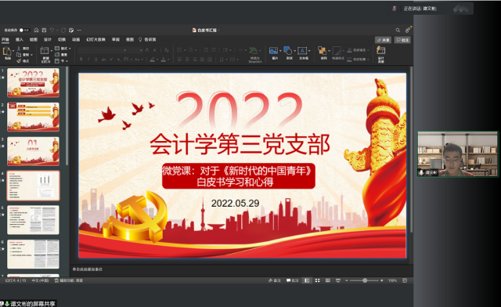Viewport: 501px width, 307px height.
Task: Click the Comments button in ribbon
Action: coord(402,40)
